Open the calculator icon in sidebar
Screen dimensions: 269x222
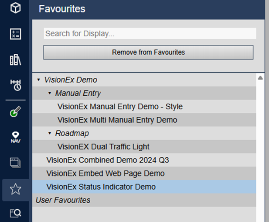pos(15,34)
